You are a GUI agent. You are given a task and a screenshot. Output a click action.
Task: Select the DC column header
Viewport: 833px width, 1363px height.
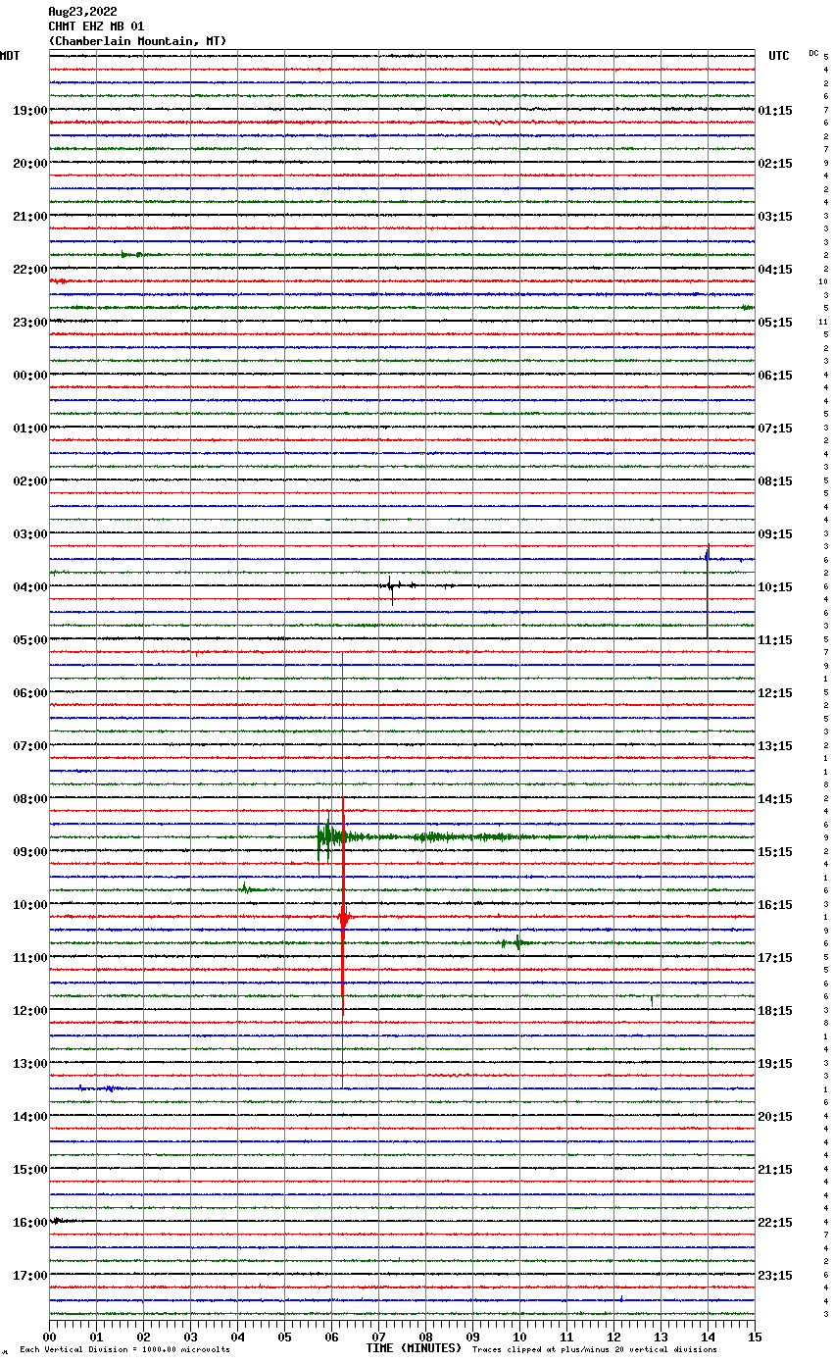[813, 53]
